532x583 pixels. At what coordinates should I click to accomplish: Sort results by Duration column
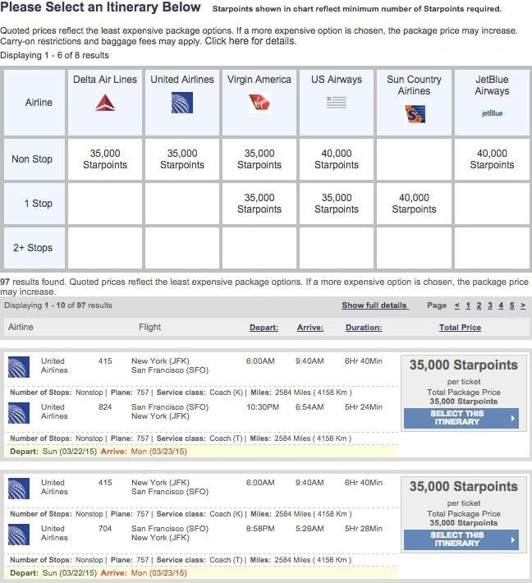(x=364, y=328)
